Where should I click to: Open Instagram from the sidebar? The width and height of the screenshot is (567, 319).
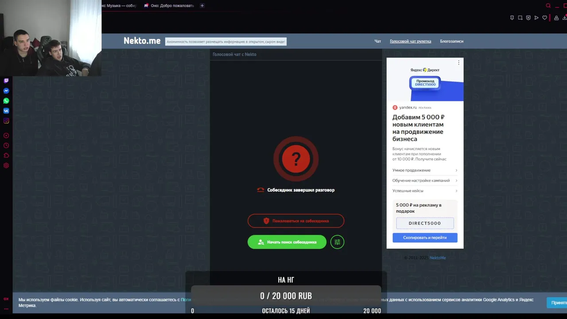point(6,121)
